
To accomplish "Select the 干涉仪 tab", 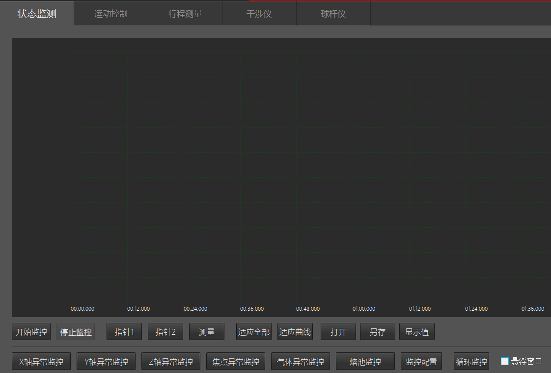I will pos(259,14).
